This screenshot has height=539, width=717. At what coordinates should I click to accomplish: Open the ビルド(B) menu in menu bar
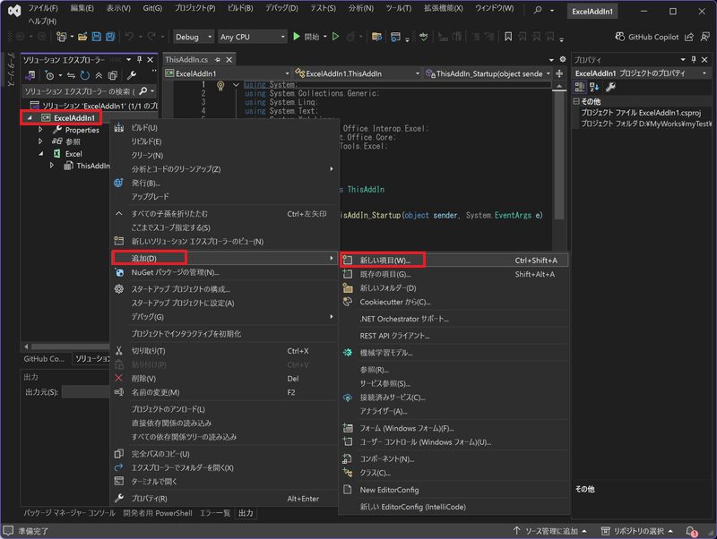coord(239,8)
